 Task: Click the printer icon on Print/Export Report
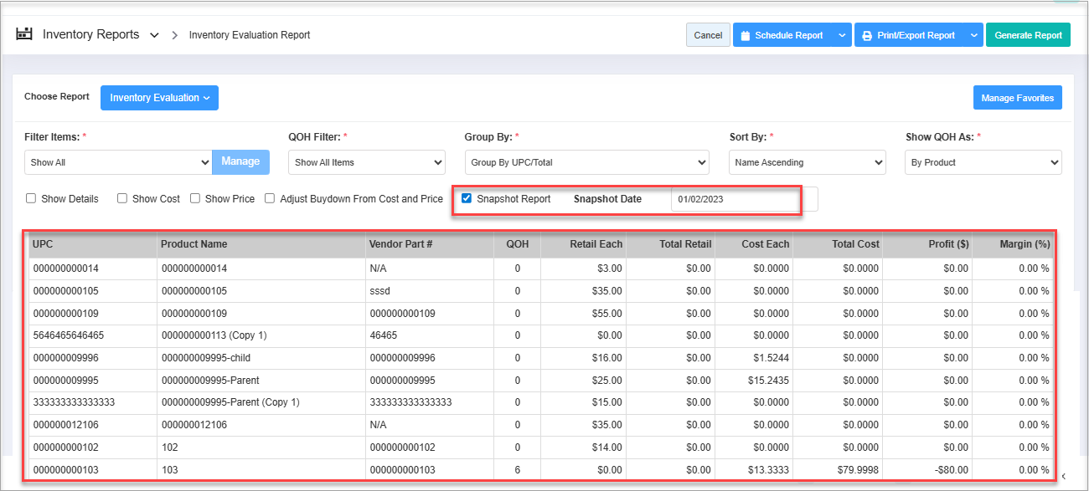(x=867, y=35)
